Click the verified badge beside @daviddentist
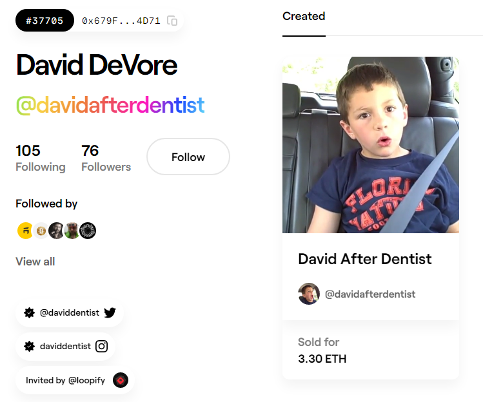Screen dimensions: 483x402 tap(29, 312)
